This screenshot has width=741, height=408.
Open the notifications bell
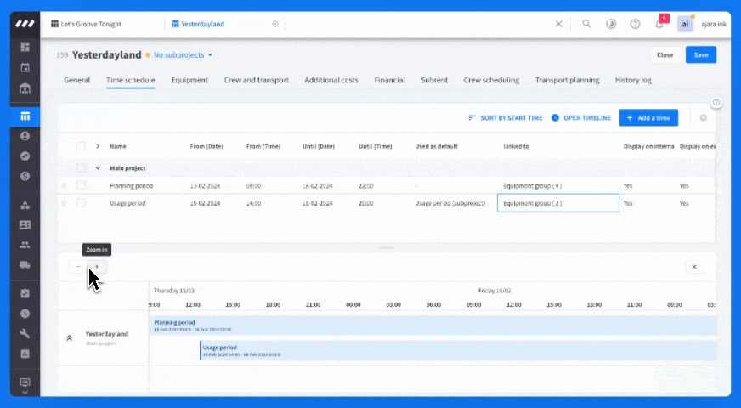(659, 24)
